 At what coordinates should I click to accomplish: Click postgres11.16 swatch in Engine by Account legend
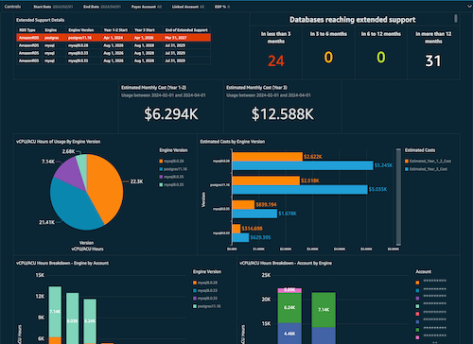pos(195,306)
